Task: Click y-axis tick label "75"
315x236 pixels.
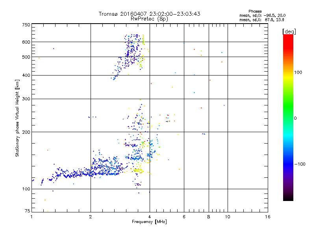Action: [x=28, y=211]
